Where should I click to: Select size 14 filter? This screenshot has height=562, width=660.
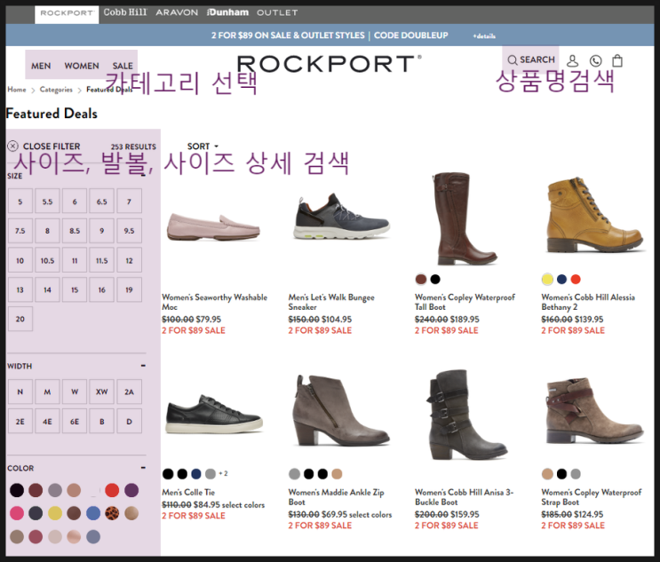(x=47, y=289)
